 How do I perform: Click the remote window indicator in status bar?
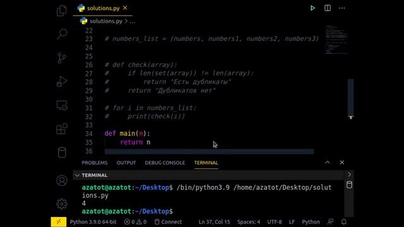point(59,222)
